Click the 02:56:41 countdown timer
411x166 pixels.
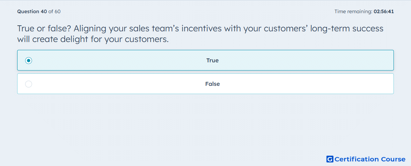pos(383,11)
